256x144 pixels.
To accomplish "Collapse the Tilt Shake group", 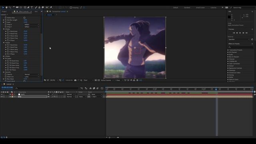I will 4,58.
